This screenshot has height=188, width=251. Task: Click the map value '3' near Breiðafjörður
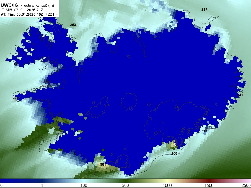[x=57, y=71]
